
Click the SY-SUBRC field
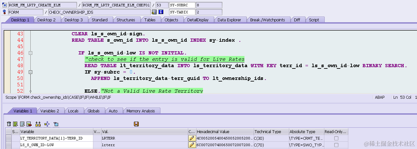click(181, 5)
